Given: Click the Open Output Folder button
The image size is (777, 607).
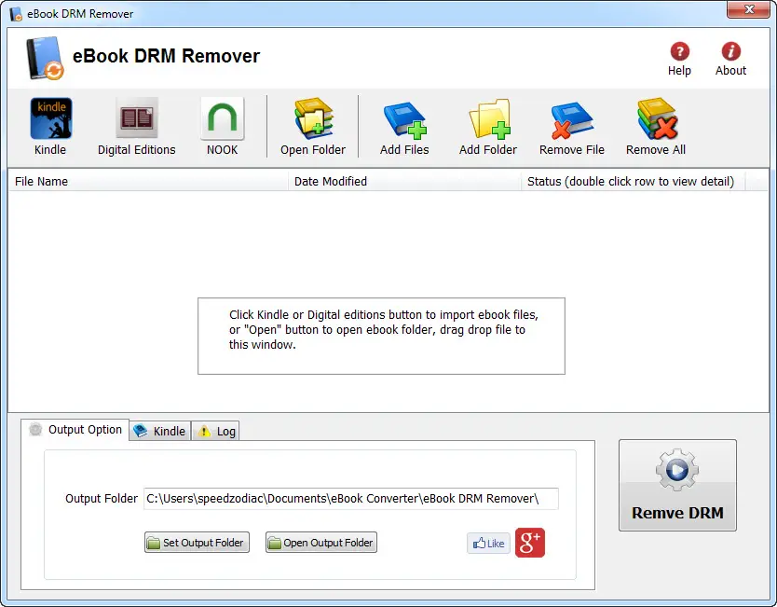Looking at the screenshot, I should [x=321, y=543].
